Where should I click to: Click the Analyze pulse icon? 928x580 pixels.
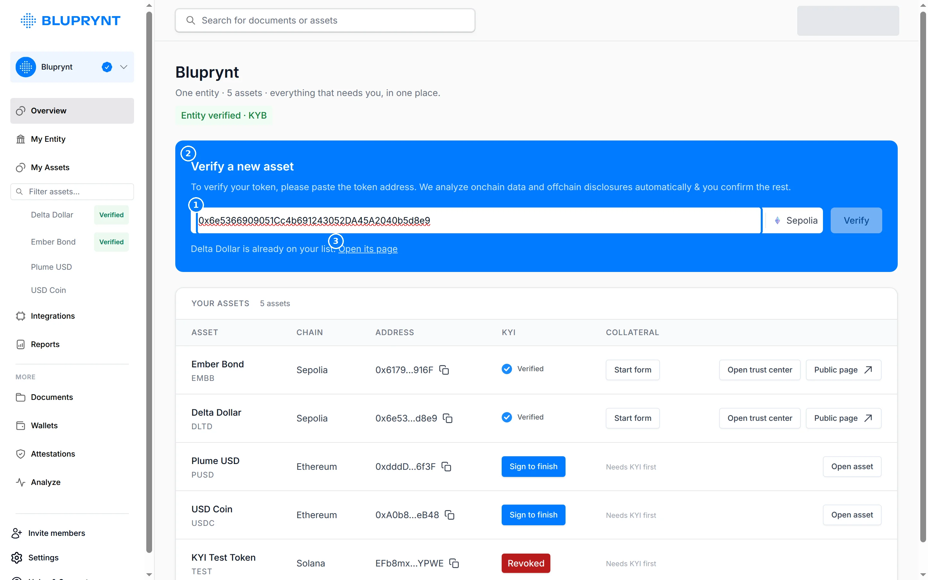[21, 482]
